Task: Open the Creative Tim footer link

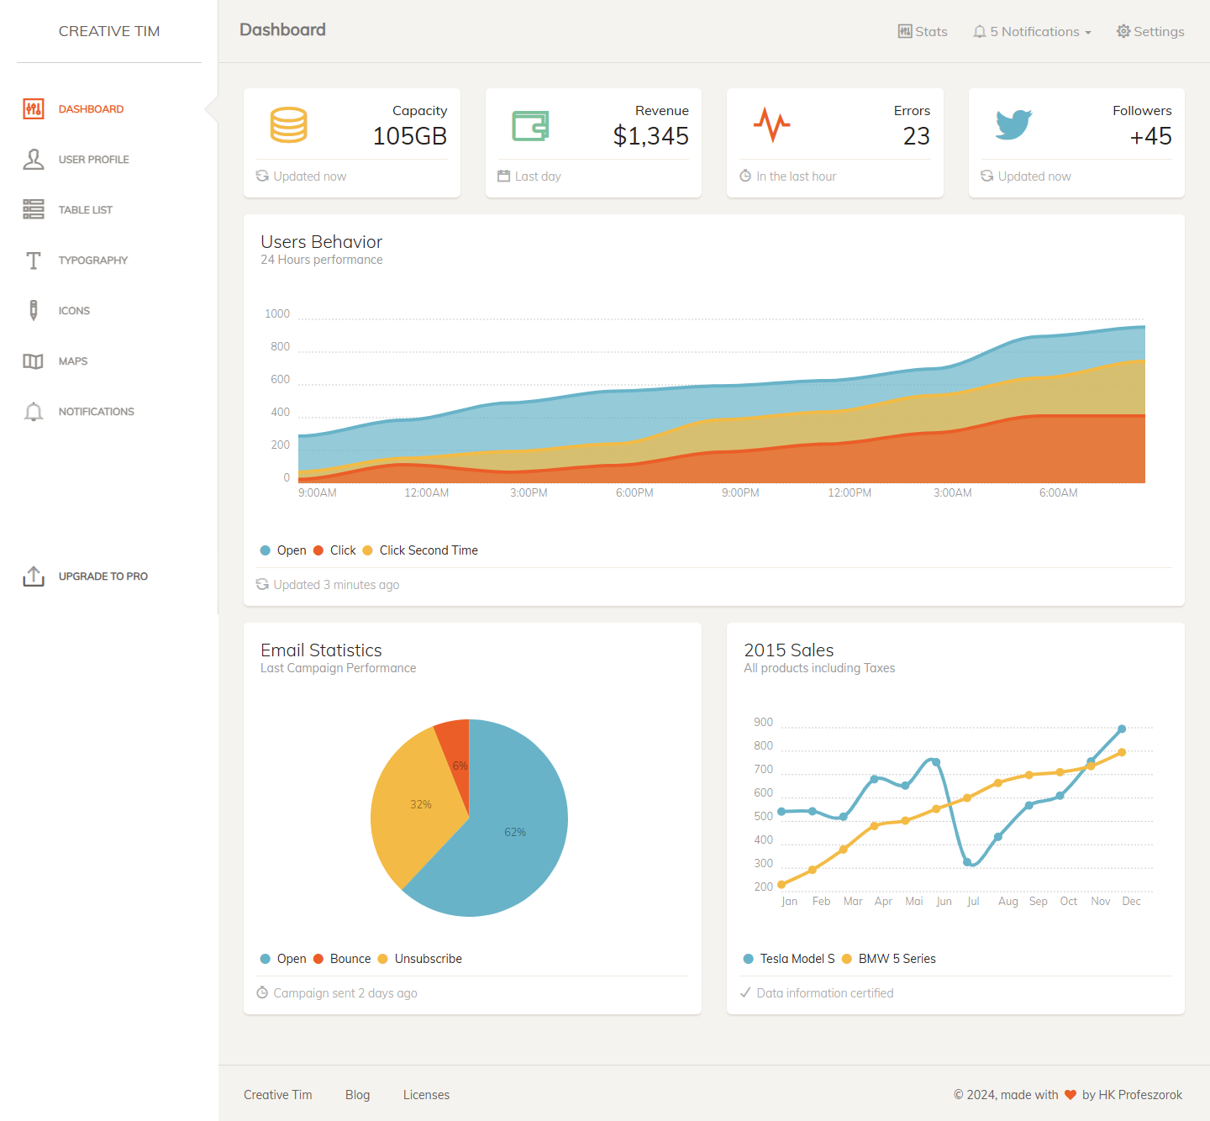Action: coord(277,1095)
